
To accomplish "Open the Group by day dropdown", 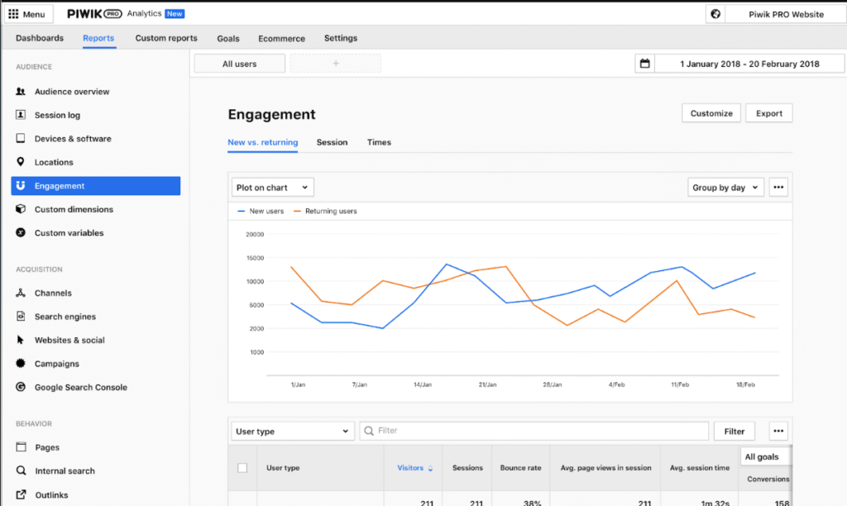I will [725, 188].
